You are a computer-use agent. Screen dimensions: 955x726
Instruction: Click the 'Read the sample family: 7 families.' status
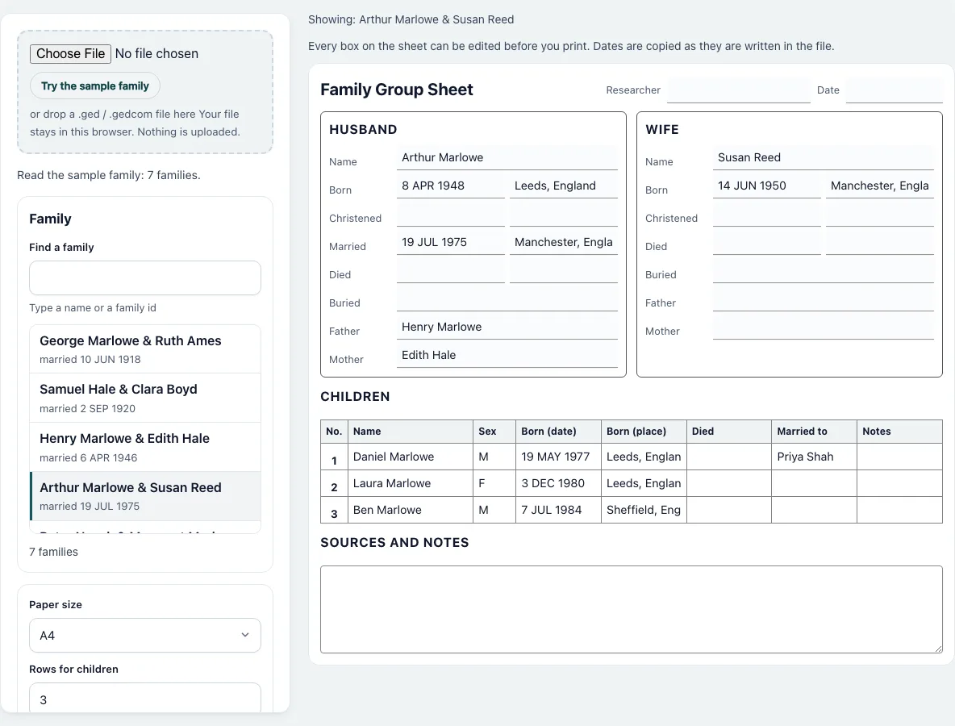pyautogui.click(x=108, y=175)
